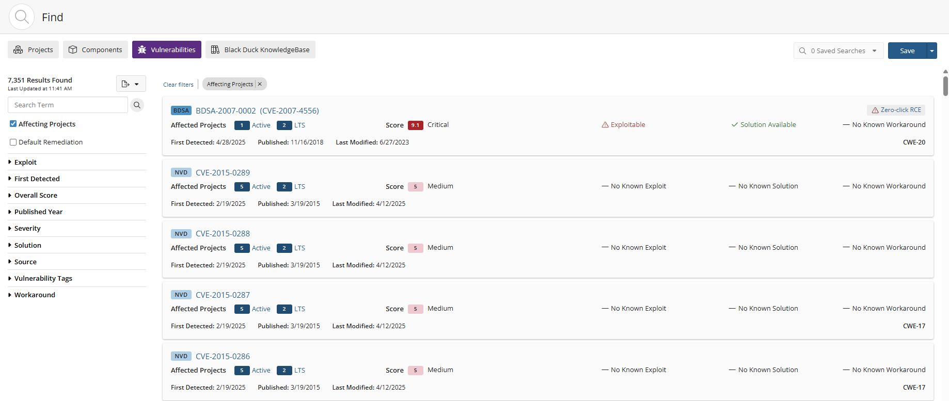Open the CVE-2015-0289 link

(x=223, y=172)
